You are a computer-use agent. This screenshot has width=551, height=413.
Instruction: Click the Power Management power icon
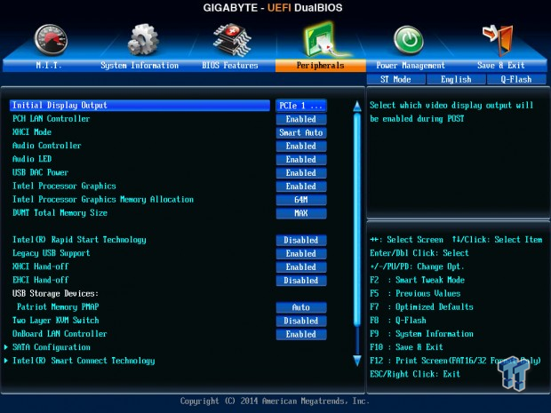408,40
